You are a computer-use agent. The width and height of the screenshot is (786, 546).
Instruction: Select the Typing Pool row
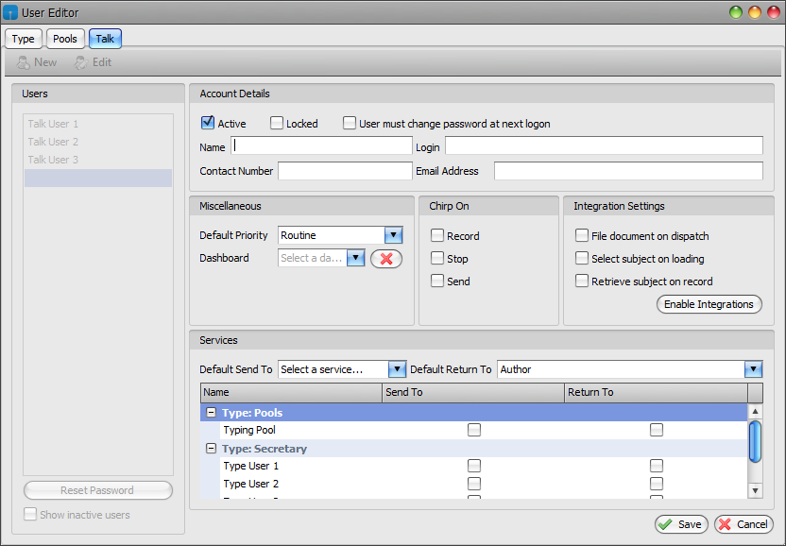[x=473, y=430]
